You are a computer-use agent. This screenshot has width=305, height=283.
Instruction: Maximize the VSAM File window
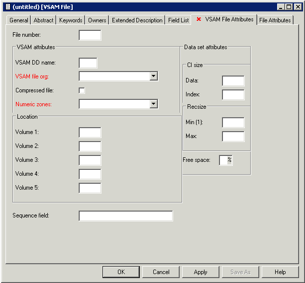click(289, 6)
